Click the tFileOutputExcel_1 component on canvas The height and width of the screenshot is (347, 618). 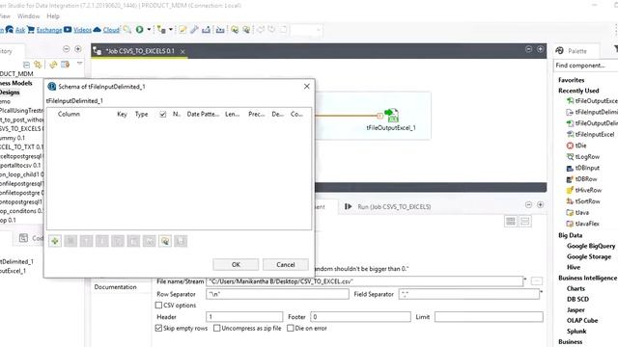click(x=391, y=116)
